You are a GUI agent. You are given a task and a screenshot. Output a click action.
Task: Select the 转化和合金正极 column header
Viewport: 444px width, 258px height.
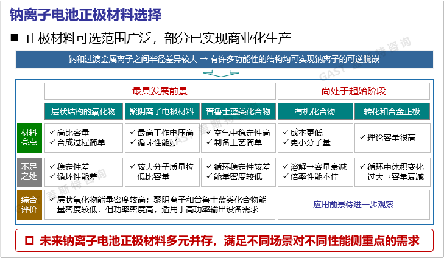click(392, 111)
